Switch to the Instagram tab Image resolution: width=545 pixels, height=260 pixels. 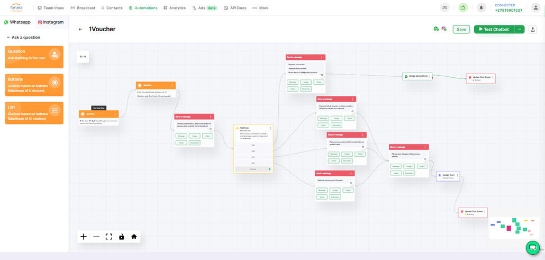point(51,22)
